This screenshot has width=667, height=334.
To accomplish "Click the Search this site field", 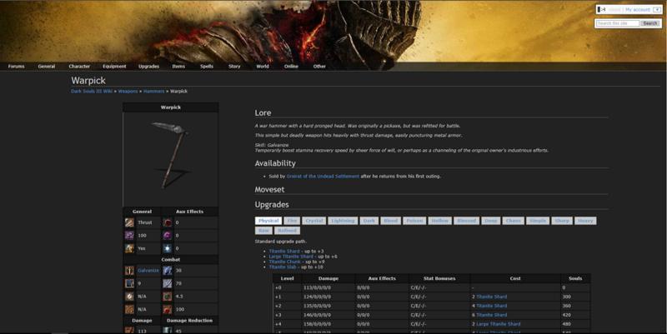I will tap(618, 23).
